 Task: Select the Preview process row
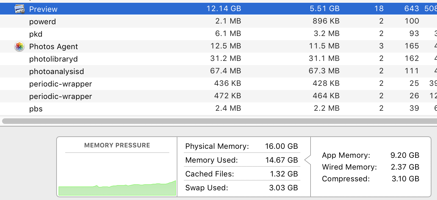[218, 9]
